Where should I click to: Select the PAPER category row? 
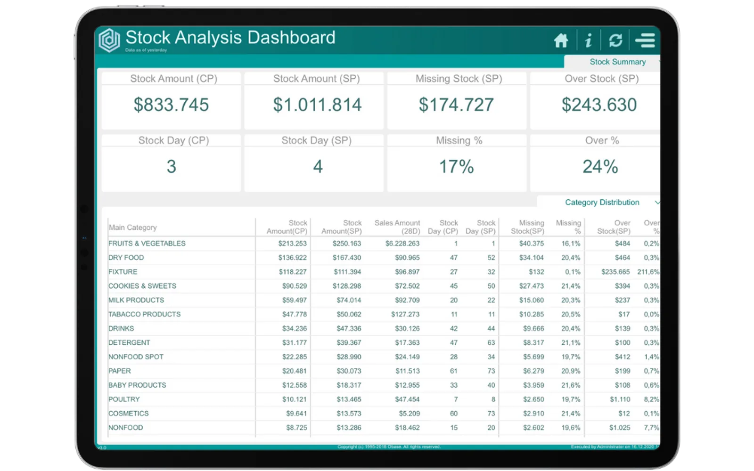pos(384,371)
